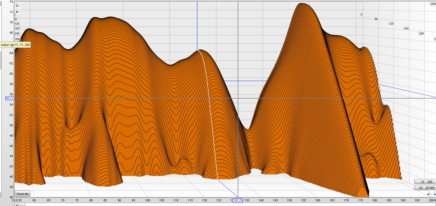
Task: Click the 180 time label on left
Action: coord(17,28)
